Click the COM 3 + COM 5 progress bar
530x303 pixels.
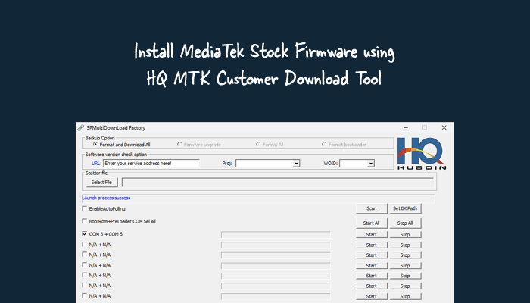pyautogui.click(x=276, y=235)
